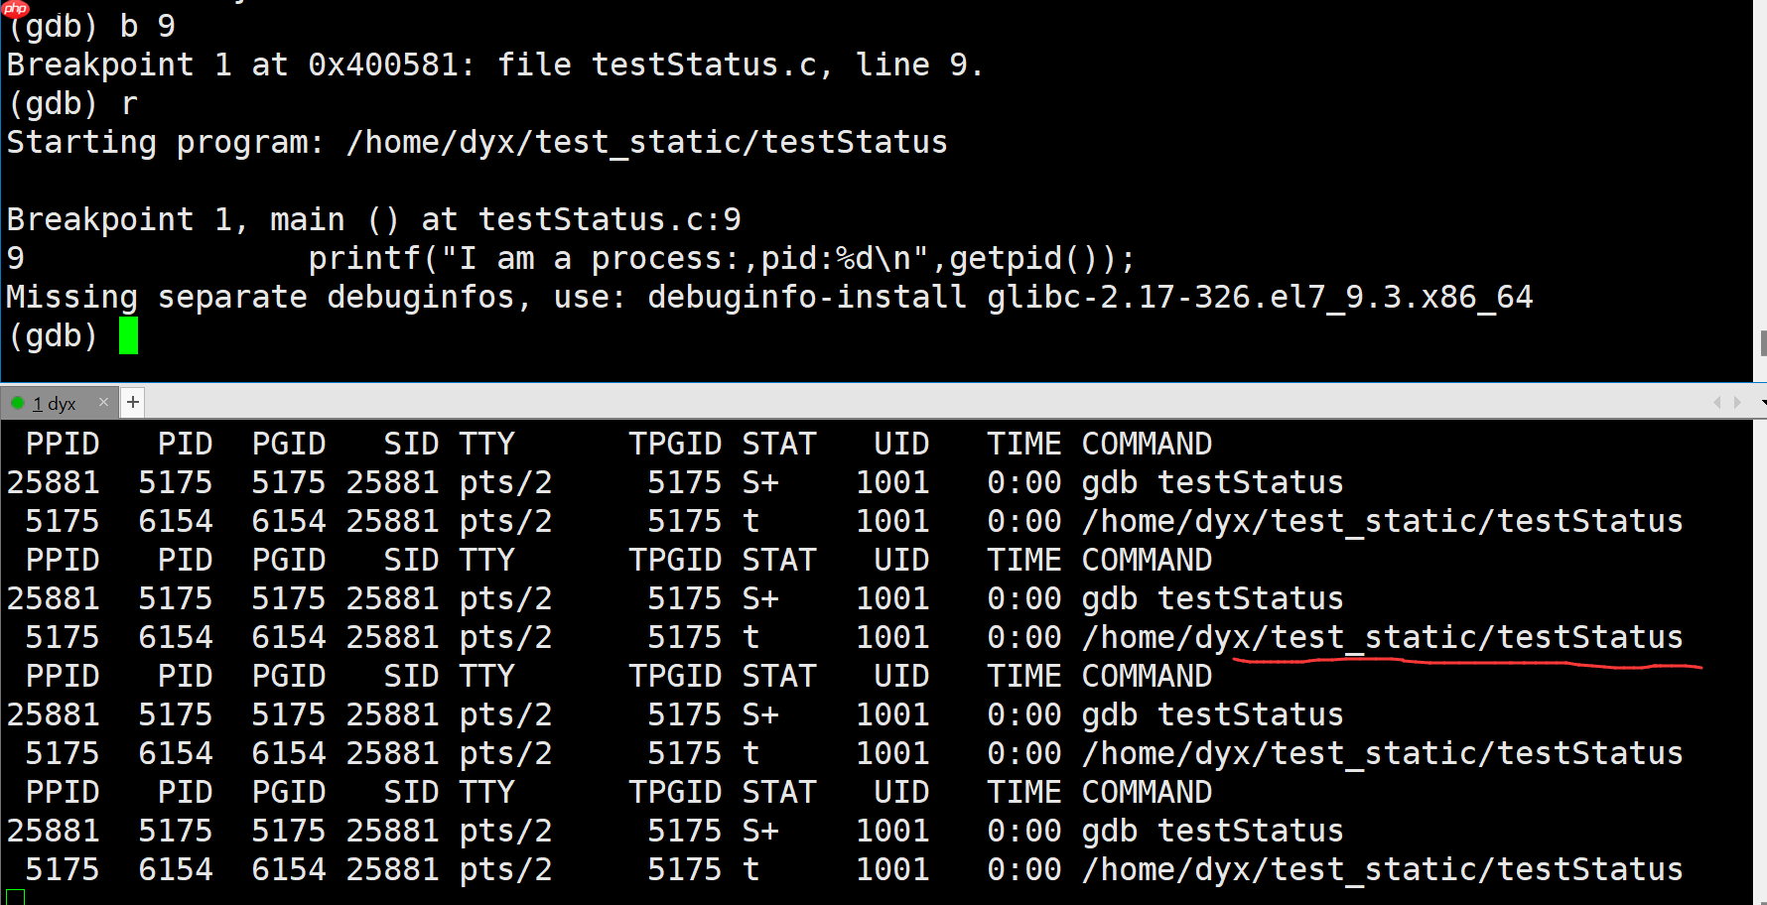Click the green status dot on dyx tab
Screen dimensions: 1767x905
tap(17, 403)
